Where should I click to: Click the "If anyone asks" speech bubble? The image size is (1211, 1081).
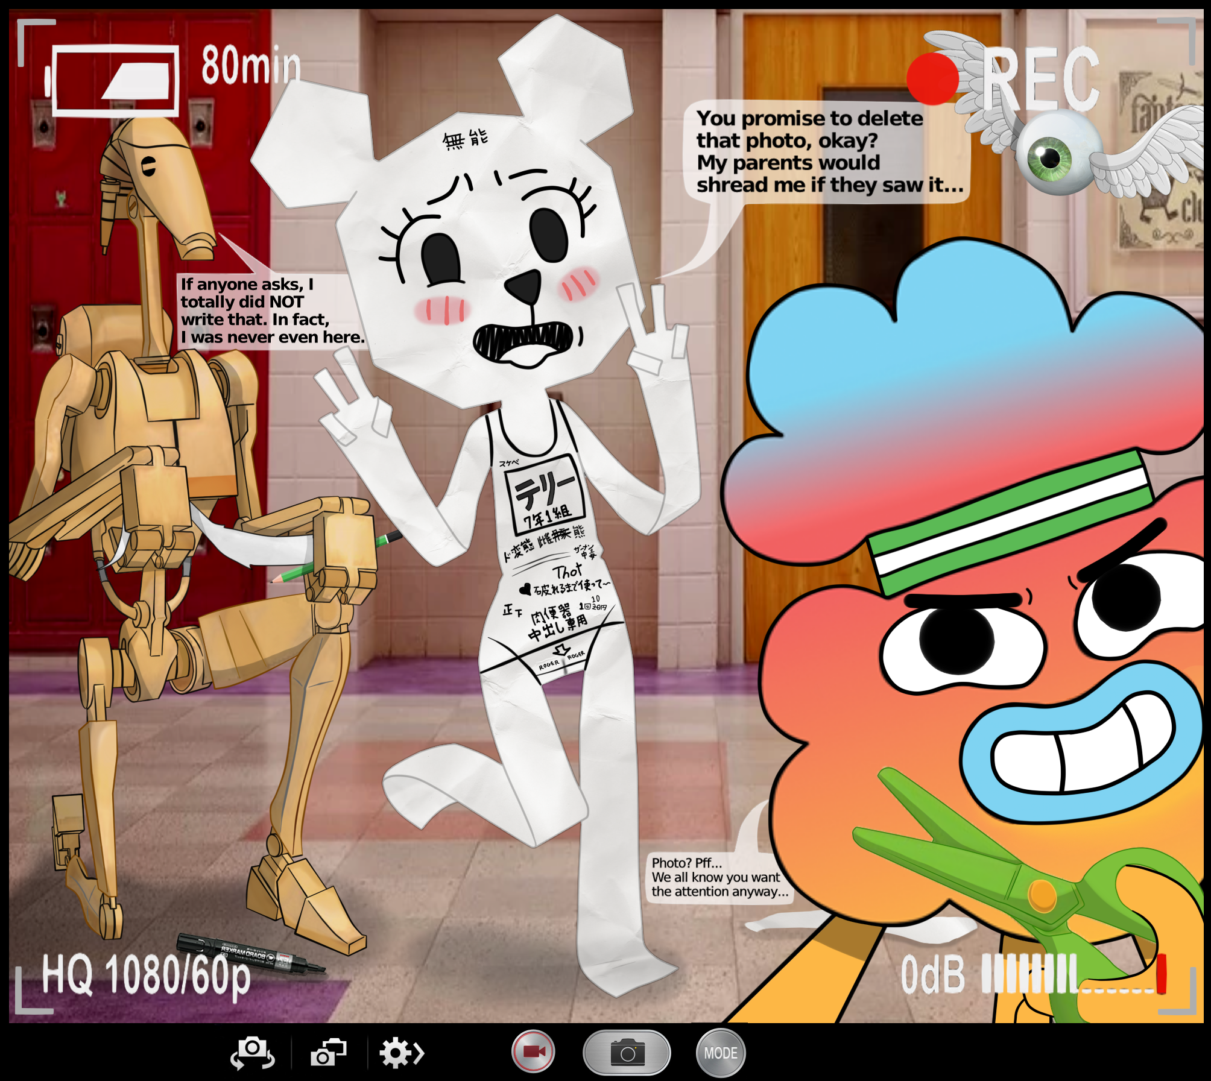(270, 310)
